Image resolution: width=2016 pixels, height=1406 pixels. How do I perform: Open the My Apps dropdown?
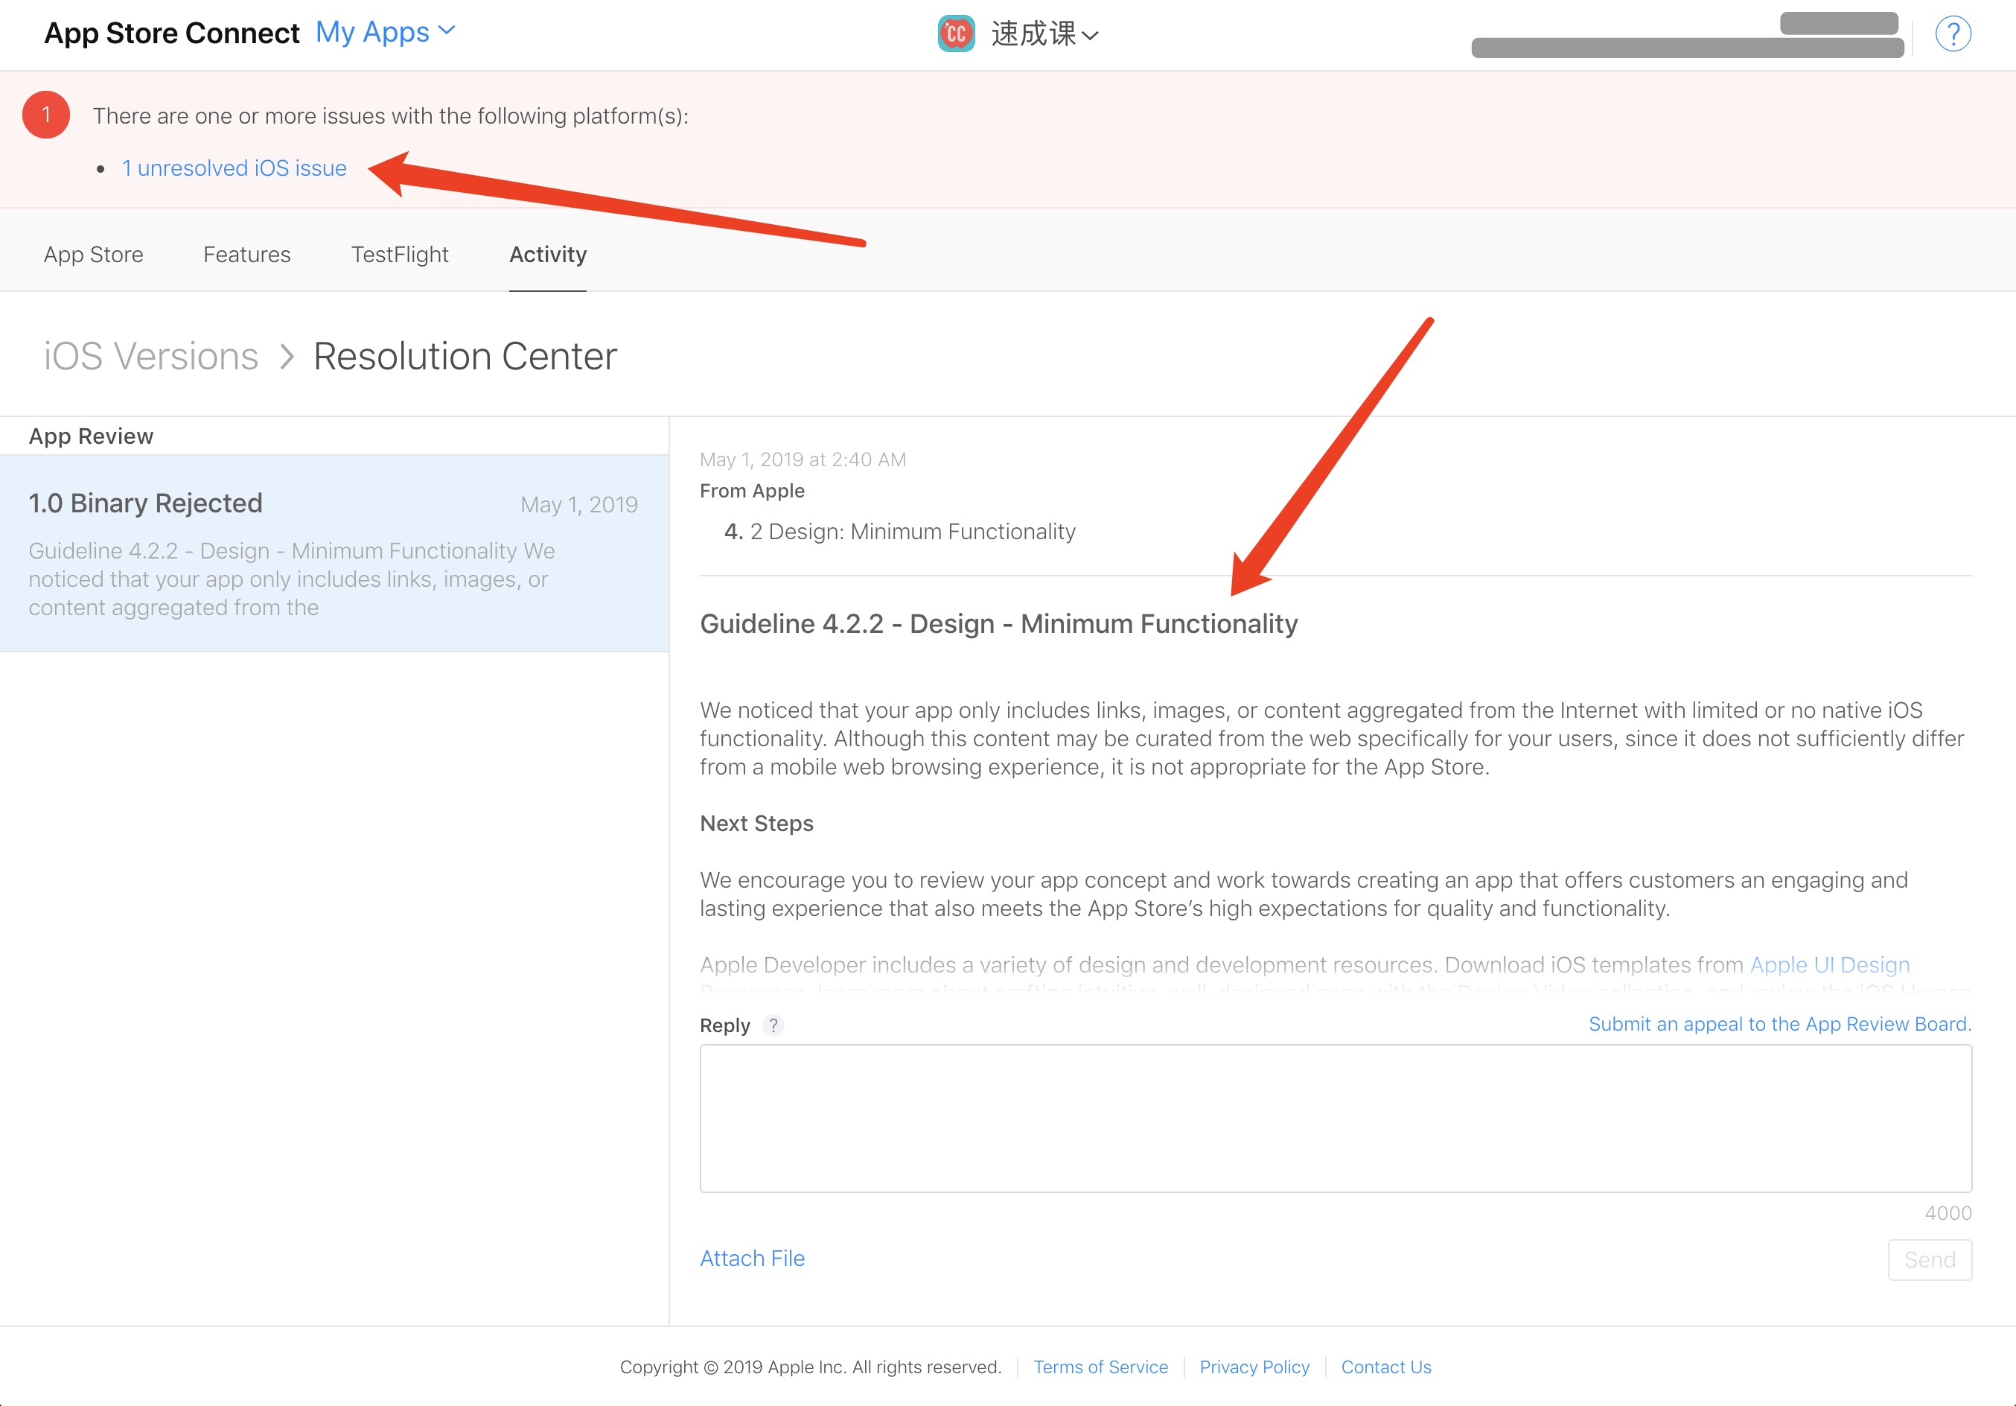[x=386, y=33]
